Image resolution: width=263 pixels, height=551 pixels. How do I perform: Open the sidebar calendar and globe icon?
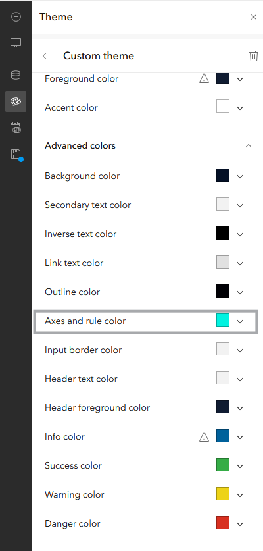[16, 128]
